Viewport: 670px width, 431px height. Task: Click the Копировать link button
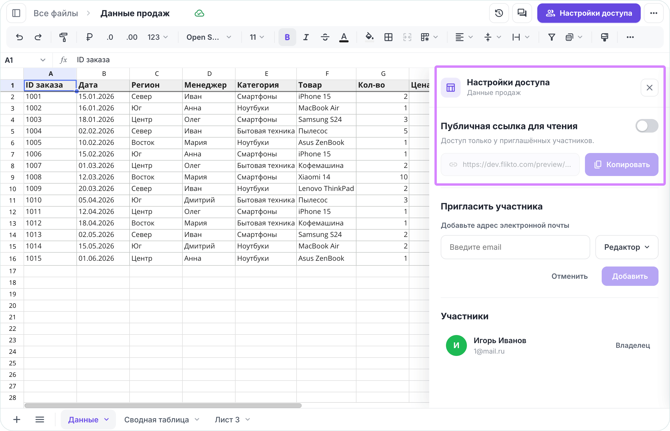pos(621,165)
